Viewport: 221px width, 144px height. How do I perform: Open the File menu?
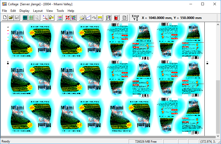pos(4,11)
